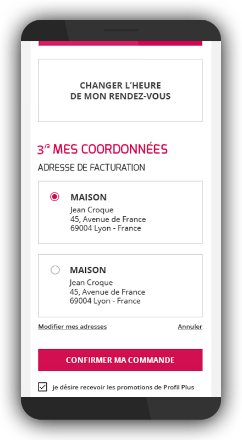Open the Modifier mes adresses link
This screenshot has height=440, width=242.
coord(73,327)
